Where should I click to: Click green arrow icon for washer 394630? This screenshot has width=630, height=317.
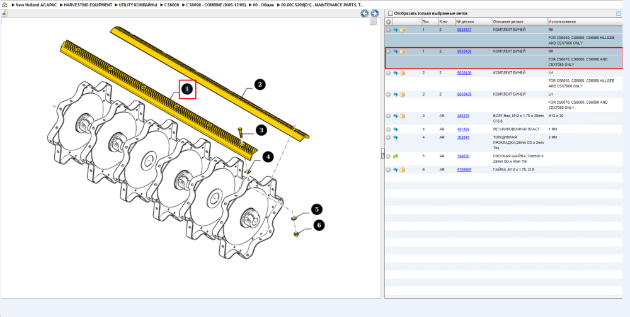396,156
